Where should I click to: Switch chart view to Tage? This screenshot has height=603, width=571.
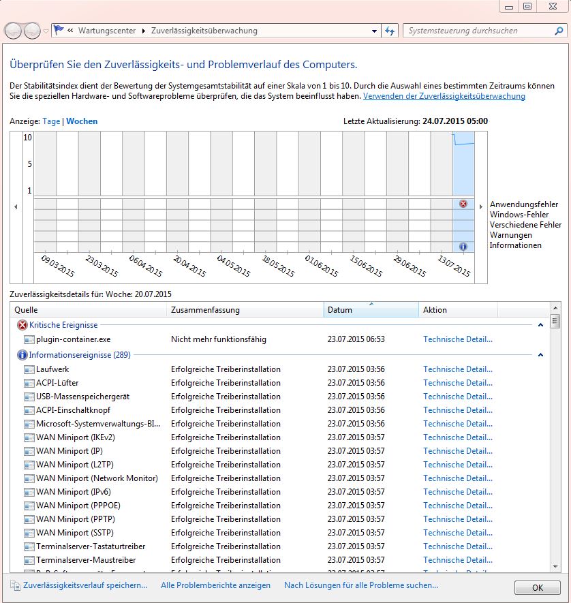point(51,121)
